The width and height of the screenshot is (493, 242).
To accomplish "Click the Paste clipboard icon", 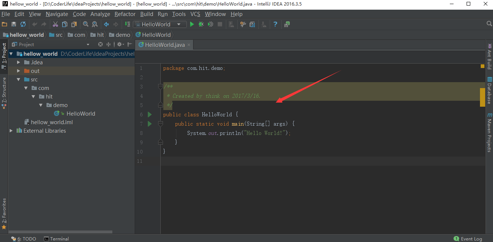I will 74,24.
